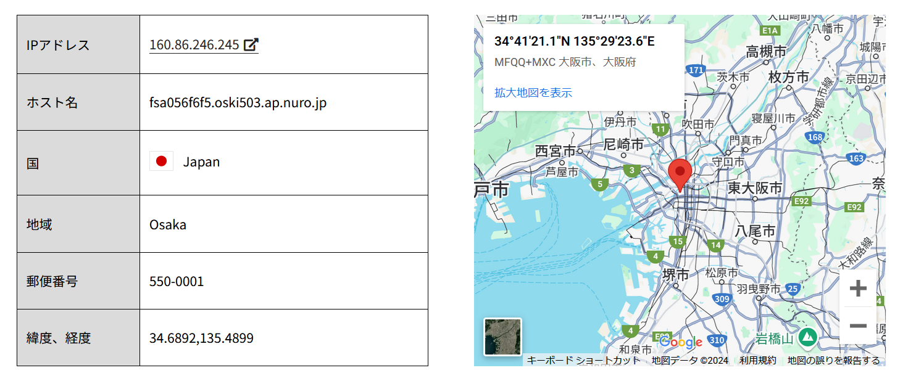This screenshot has width=903, height=373.
Task: Click the 枚方市 label on map
Action: click(788, 77)
